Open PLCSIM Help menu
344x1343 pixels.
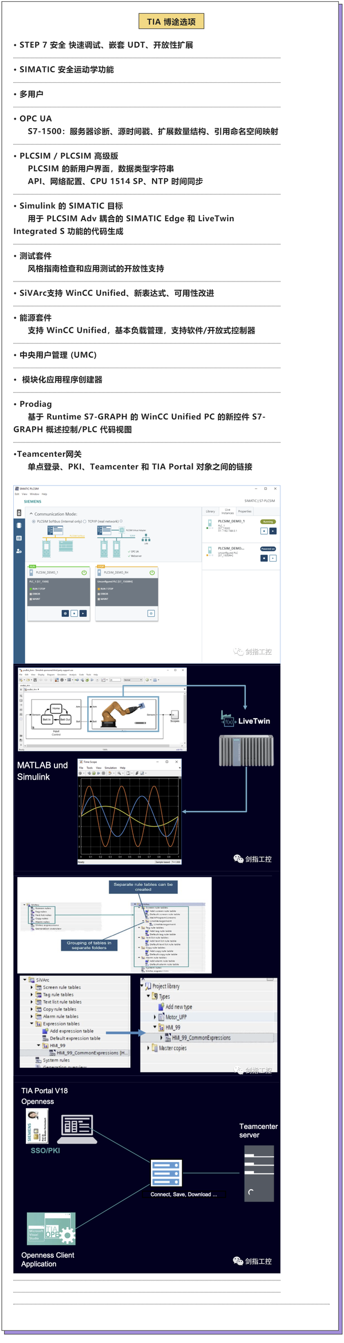coord(44,494)
